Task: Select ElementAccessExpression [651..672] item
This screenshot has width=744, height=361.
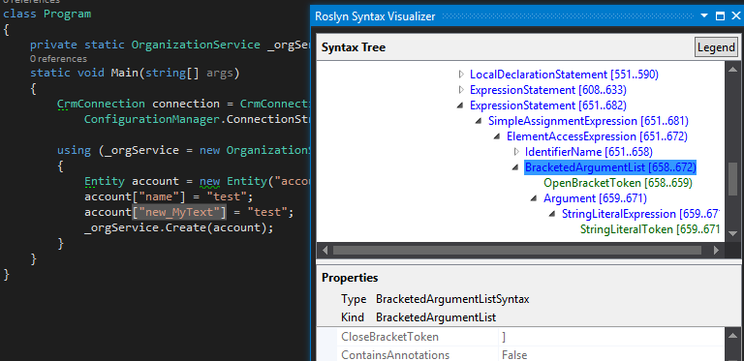Action: 597,136
